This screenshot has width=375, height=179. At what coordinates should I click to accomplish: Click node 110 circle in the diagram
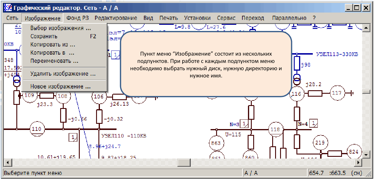pos(37,129)
